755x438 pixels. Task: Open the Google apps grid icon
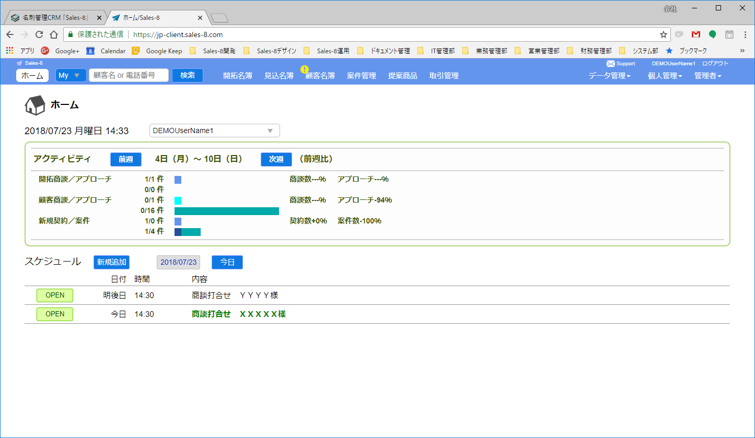tap(9, 51)
